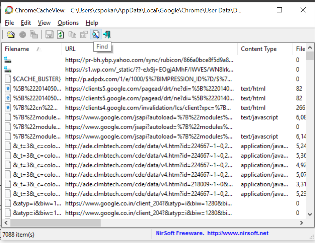315x243 pixels.
Task: Click the %7B%22cn%22... filename cell
Action: pos(35,108)
